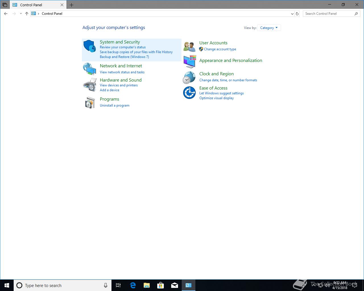The height and width of the screenshot is (291, 364).
Task: Click the Cortana microphone icon
Action: point(106,285)
